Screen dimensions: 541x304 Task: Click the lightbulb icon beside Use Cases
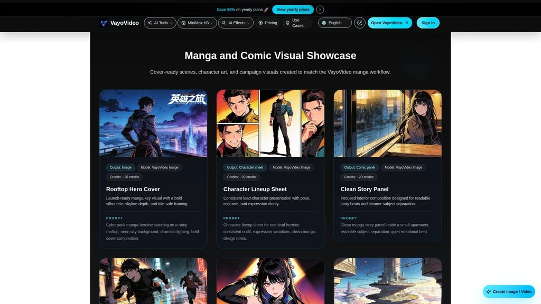288,23
